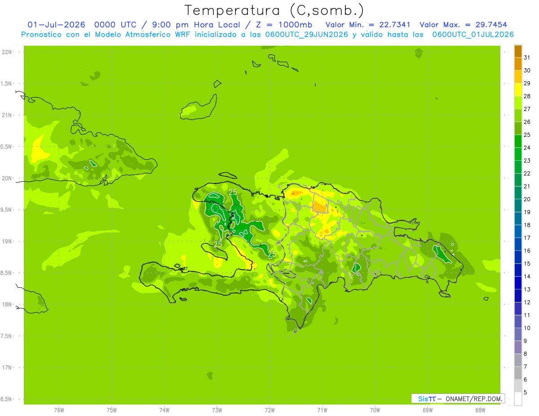This screenshot has width=539, height=416.
Task: Click the legend scale value "26"
Action: tap(527, 122)
